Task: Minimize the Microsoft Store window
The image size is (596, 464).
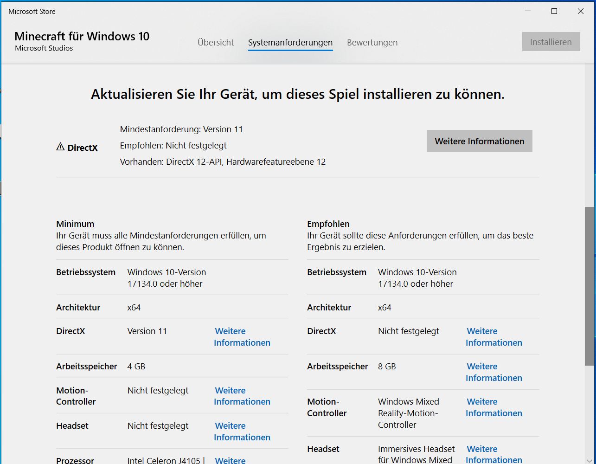Action: (527, 12)
